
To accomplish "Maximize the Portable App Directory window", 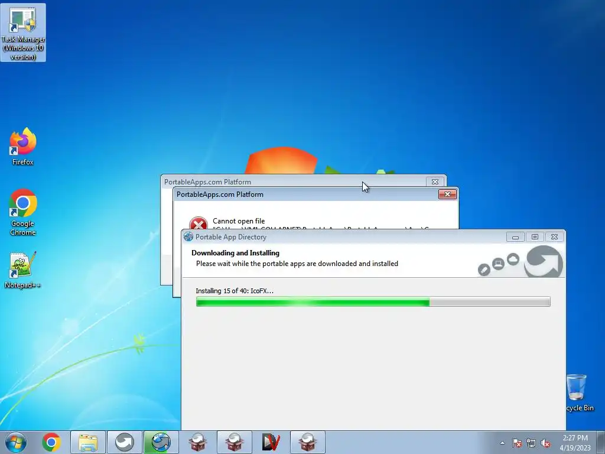I will (x=535, y=237).
